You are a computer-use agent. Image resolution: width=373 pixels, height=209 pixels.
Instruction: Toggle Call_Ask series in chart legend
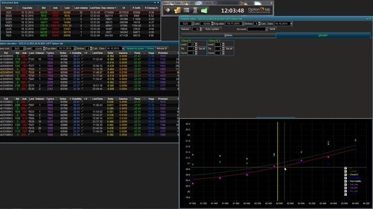(x=346, y=185)
